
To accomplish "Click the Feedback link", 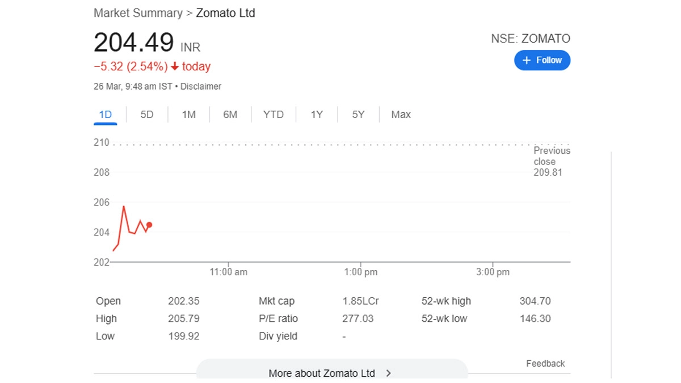I will pyautogui.click(x=545, y=364).
